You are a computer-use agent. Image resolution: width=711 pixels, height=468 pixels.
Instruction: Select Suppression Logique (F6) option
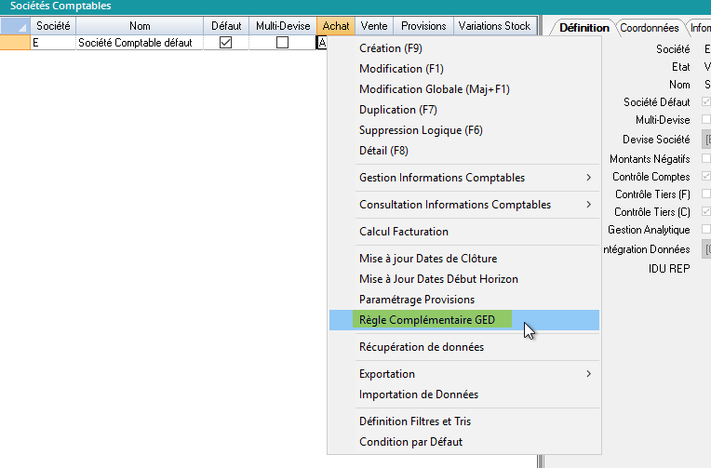tap(421, 130)
